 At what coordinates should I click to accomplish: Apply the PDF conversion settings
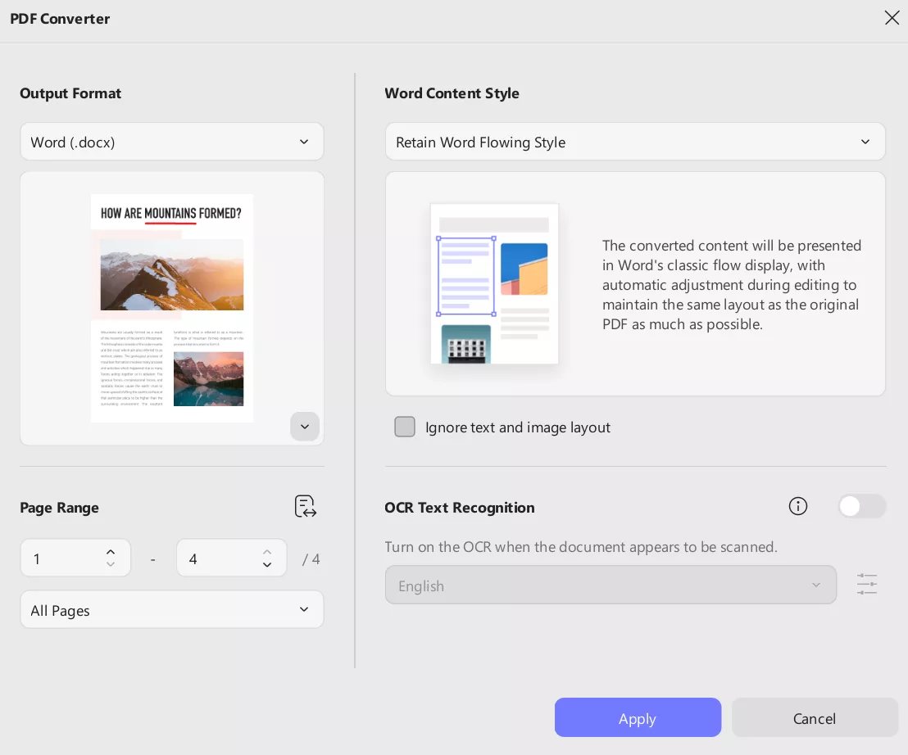coord(638,717)
